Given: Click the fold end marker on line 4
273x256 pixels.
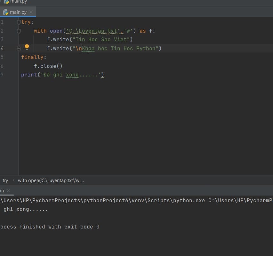Looking at the screenshot, I should pyautogui.click(x=19, y=48).
